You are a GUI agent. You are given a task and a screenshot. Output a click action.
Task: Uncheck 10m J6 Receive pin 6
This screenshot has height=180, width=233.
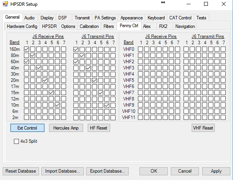pos(58,105)
